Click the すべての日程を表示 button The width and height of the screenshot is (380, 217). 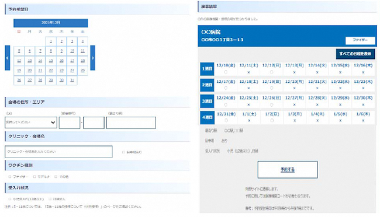click(355, 54)
